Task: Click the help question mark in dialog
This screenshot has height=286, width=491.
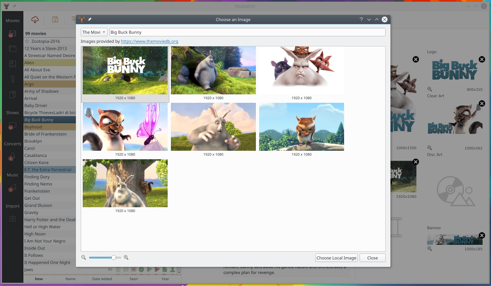Action: [361, 19]
